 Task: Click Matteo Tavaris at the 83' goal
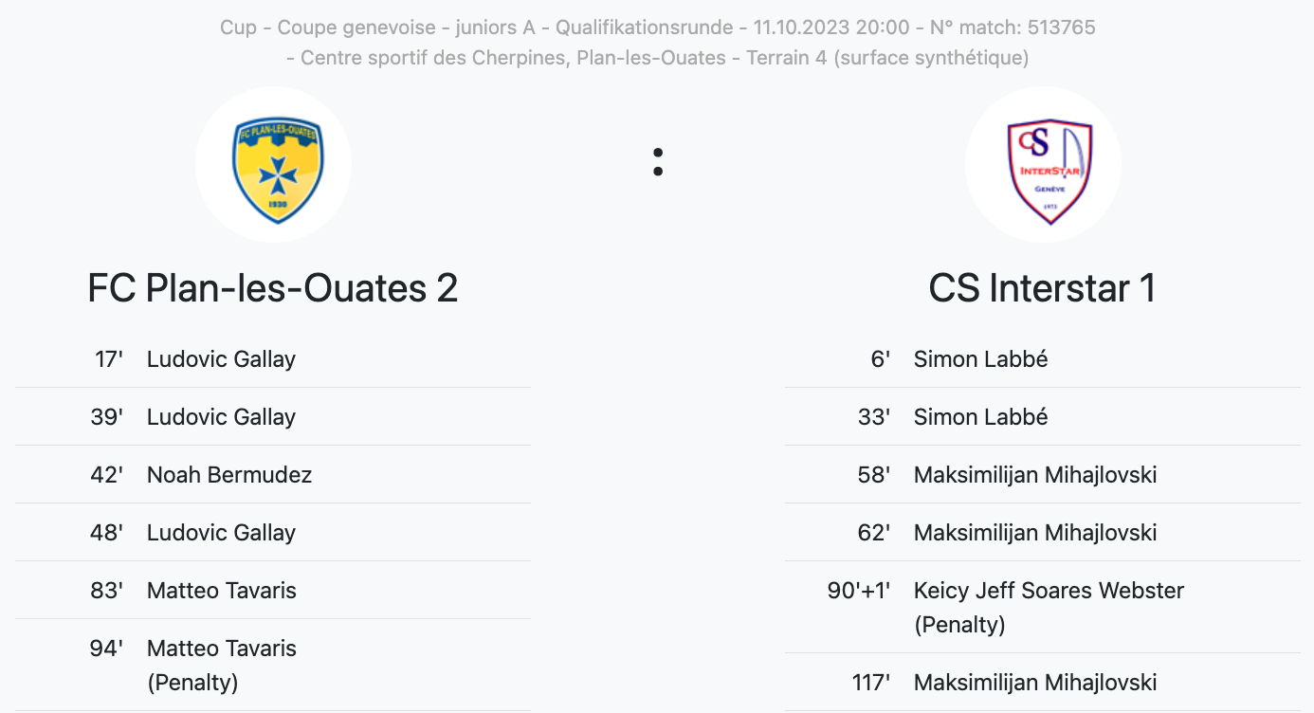(222, 591)
